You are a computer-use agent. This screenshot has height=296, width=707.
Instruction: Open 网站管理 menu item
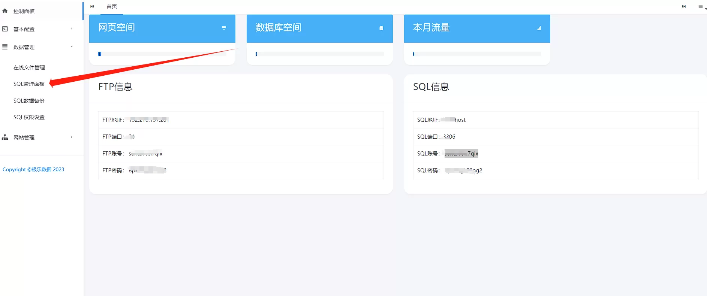point(24,138)
